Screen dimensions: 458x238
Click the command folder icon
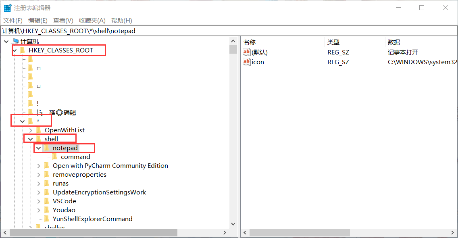[54, 157]
